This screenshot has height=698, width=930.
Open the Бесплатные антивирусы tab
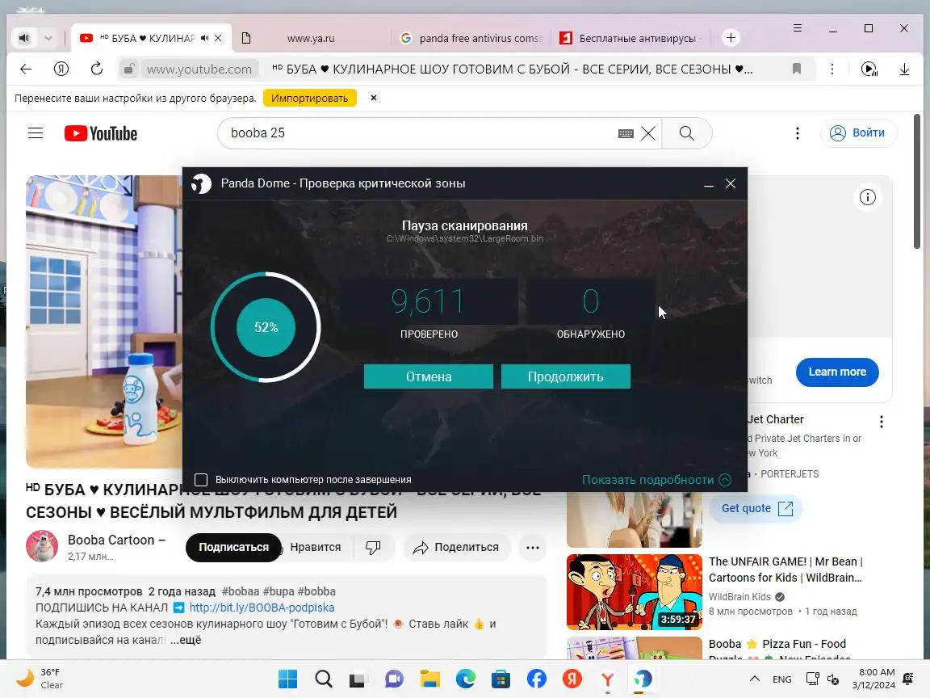[x=631, y=38]
